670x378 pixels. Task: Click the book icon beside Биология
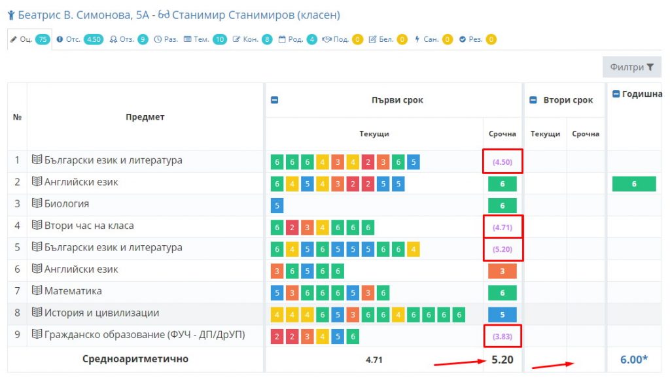point(37,204)
